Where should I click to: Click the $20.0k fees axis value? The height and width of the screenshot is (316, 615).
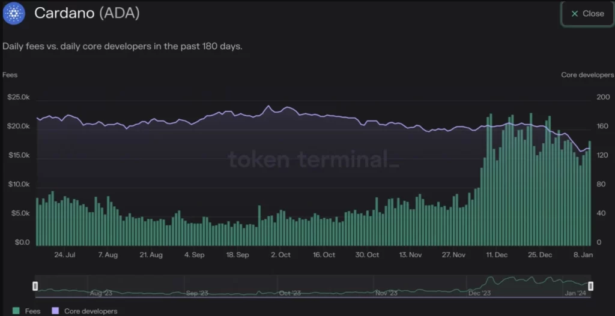point(19,127)
